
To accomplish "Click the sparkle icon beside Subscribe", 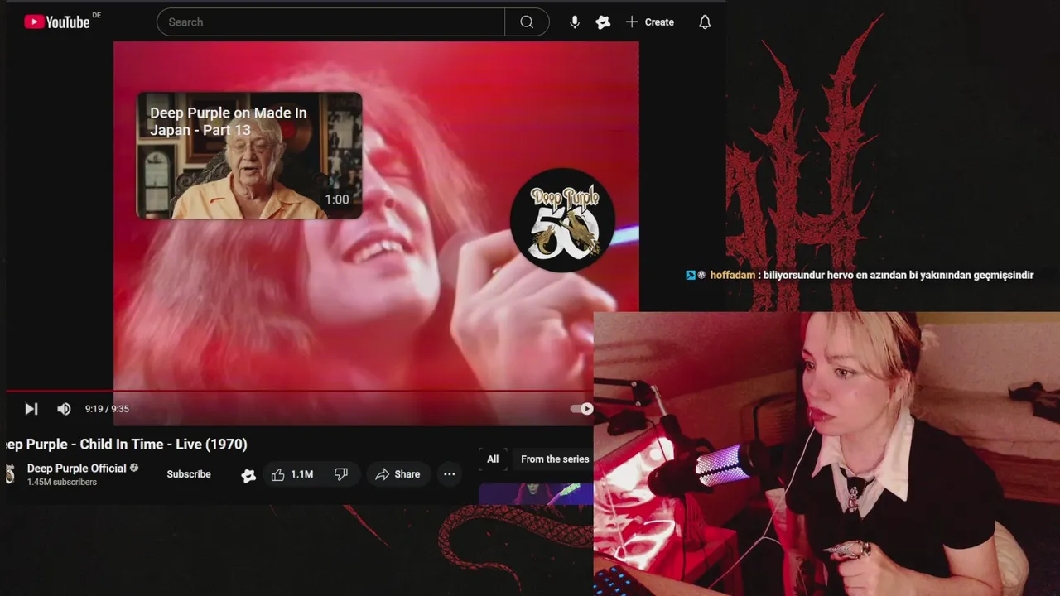I will coord(248,475).
